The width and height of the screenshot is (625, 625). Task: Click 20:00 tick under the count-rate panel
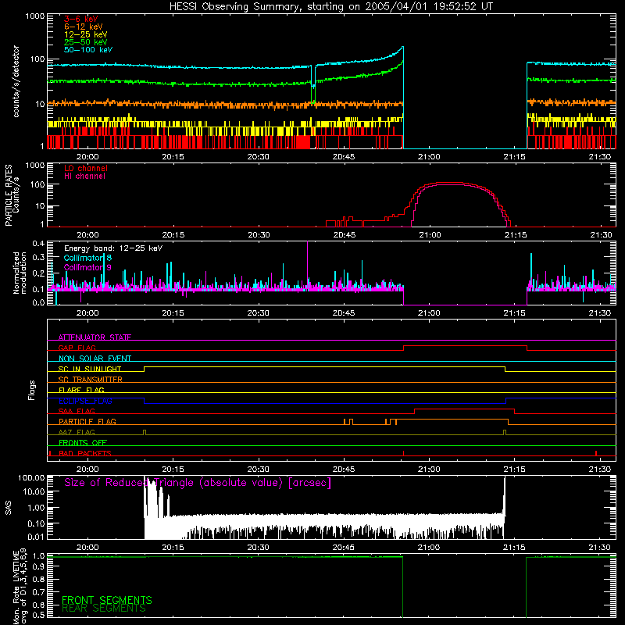87,157
